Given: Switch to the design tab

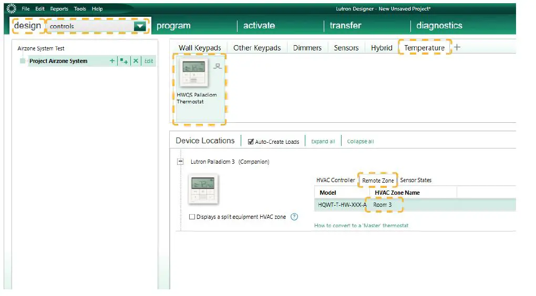Looking at the screenshot, I should 28,26.
